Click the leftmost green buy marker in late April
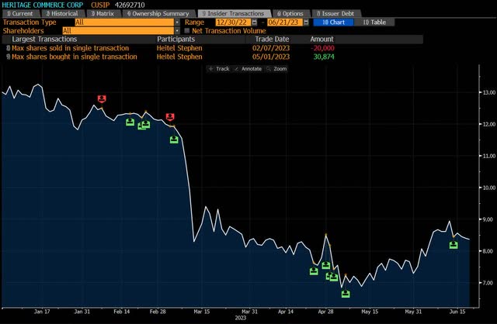The height and width of the screenshot is (324, 497). pos(314,271)
